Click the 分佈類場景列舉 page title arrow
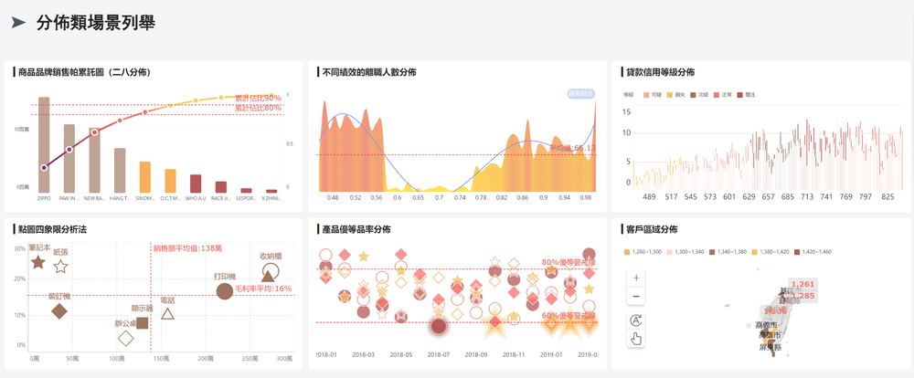This screenshot has height=378, width=914. click(18, 24)
